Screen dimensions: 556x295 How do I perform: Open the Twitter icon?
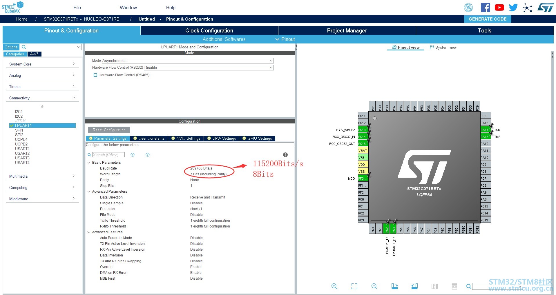pos(513,8)
